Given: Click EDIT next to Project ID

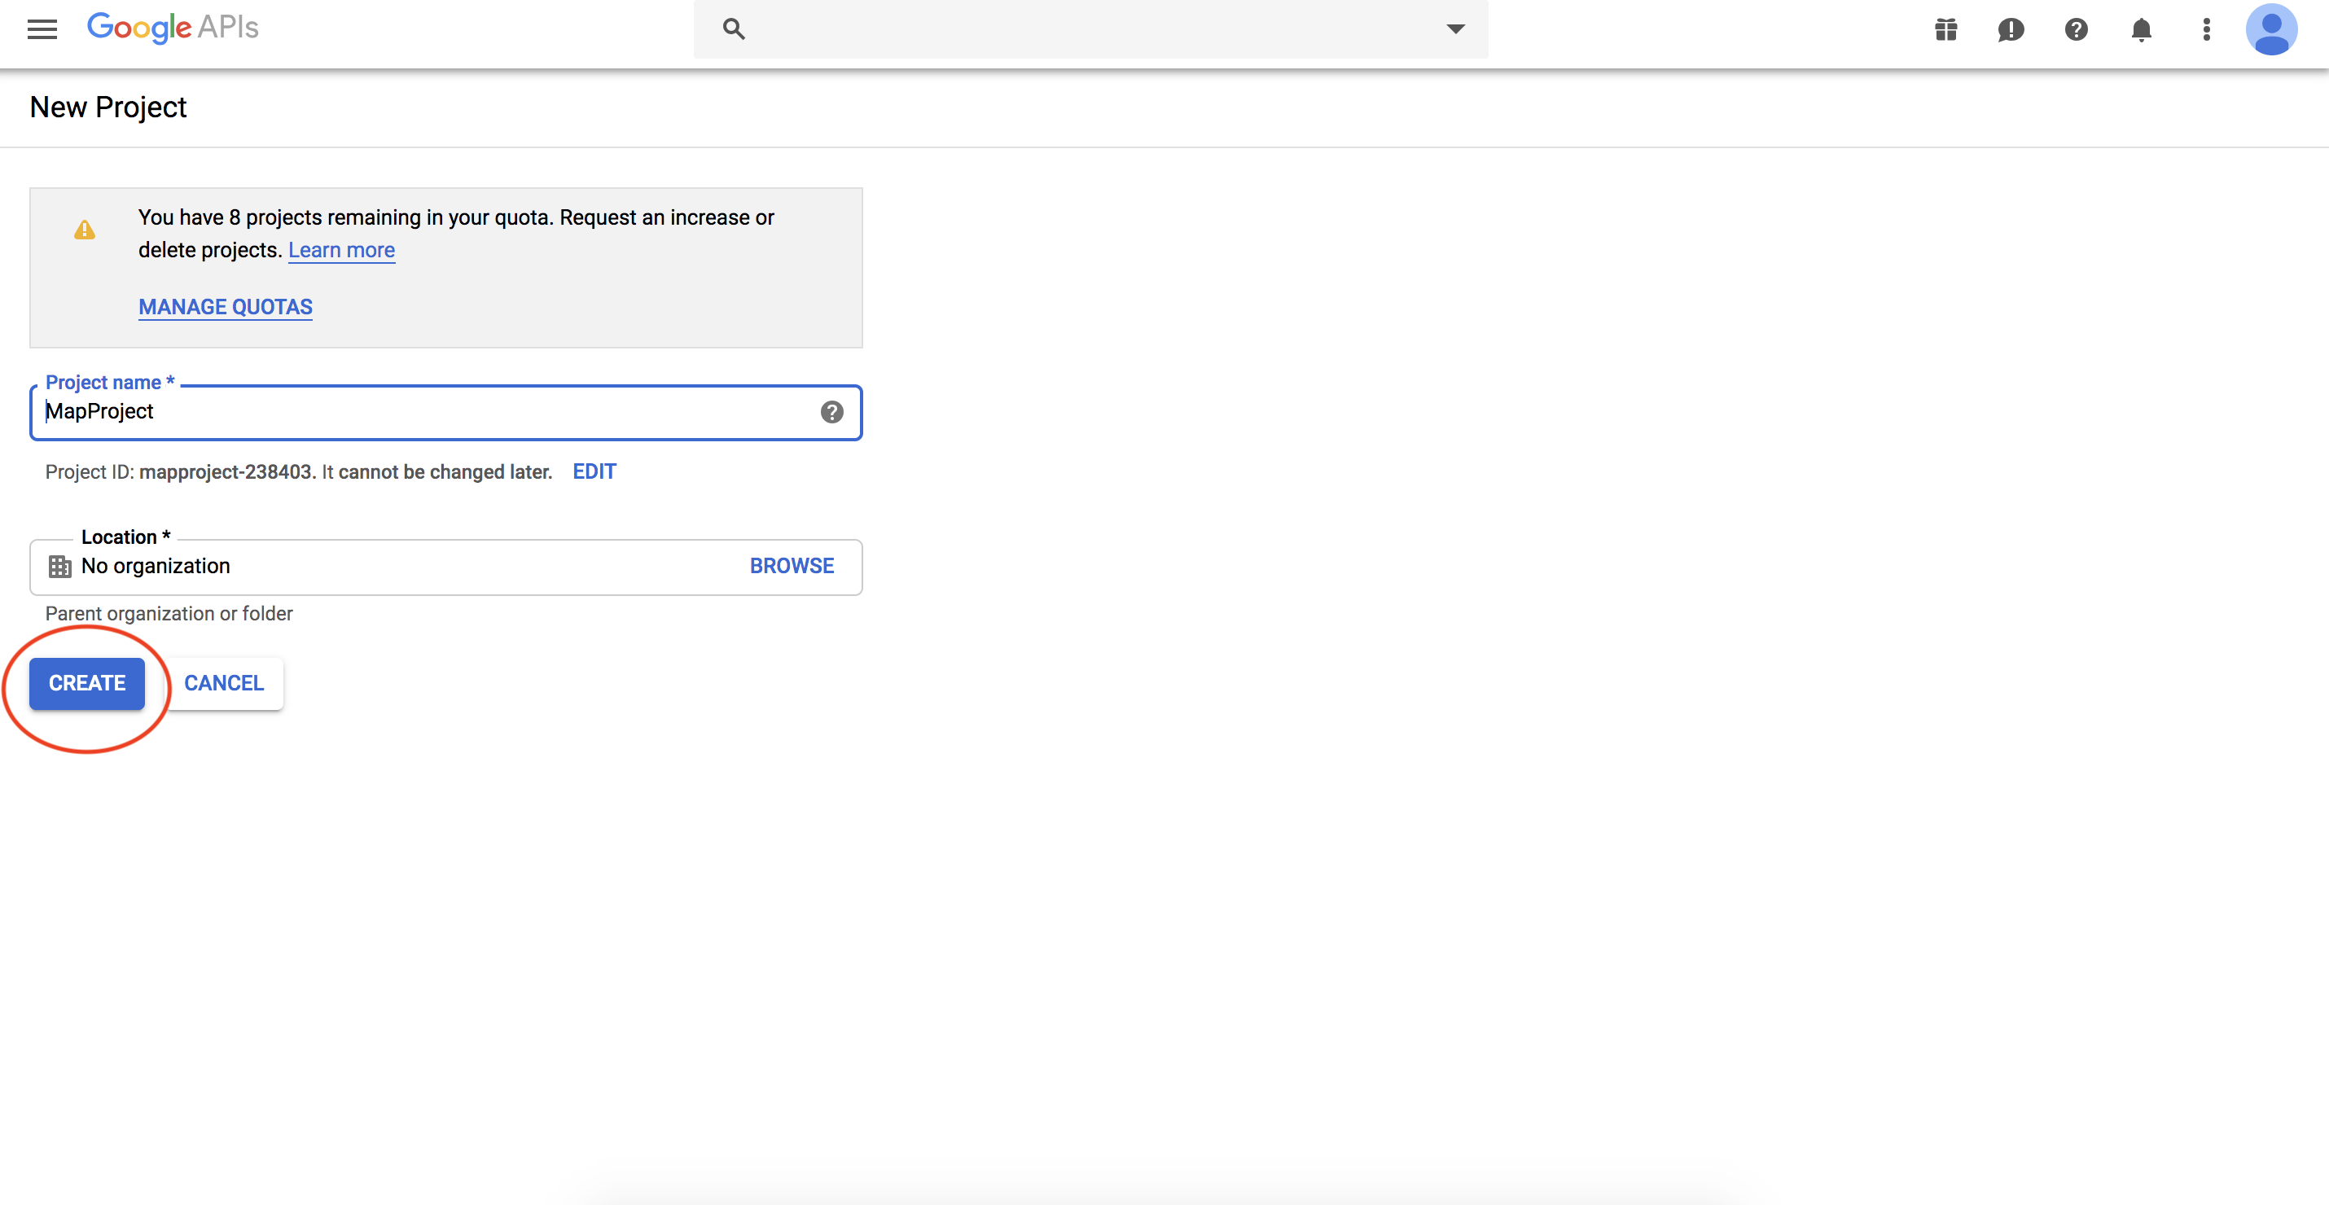Looking at the screenshot, I should click(x=594, y=472).
